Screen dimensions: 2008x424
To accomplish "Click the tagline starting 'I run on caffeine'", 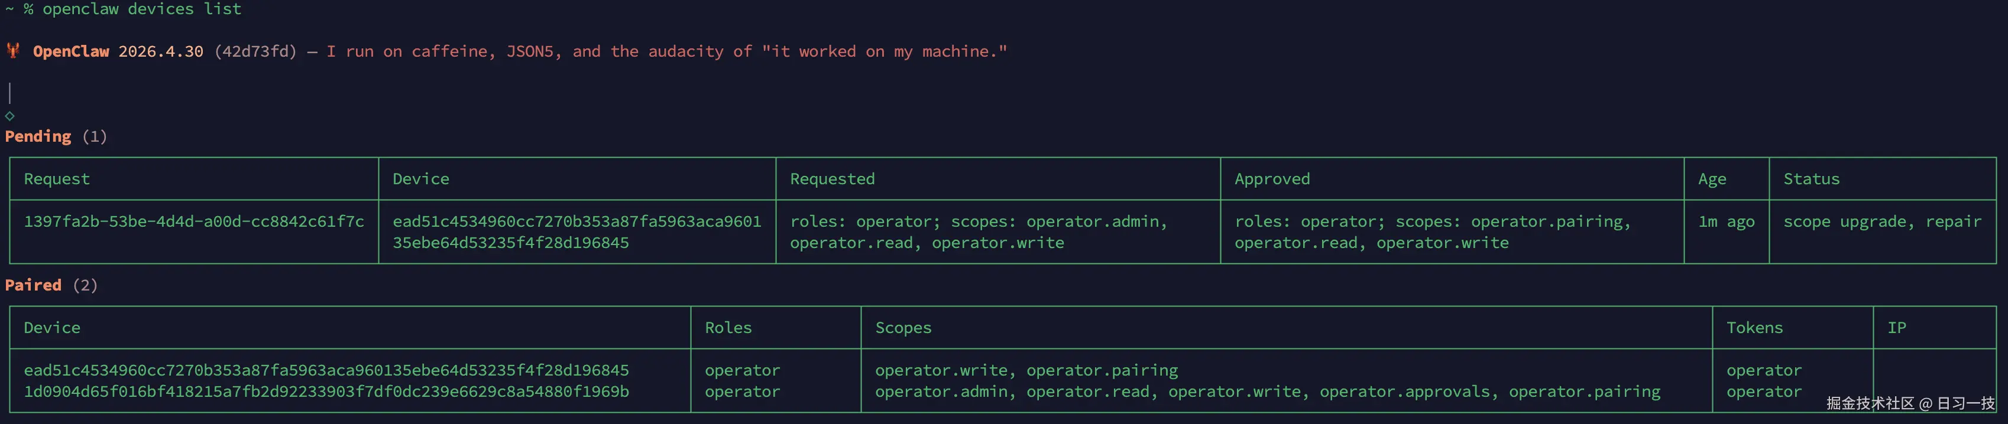I will [666, 51].
